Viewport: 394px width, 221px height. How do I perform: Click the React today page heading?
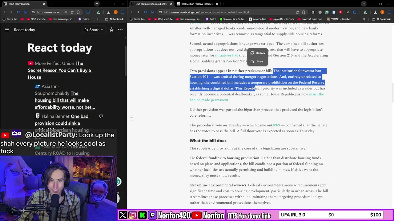coord(60,48)
